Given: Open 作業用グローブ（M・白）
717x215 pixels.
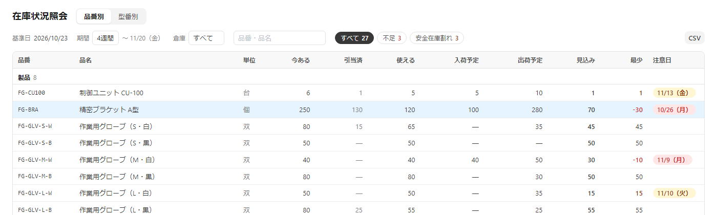Looking at the screenshot, I should point(117,160).
